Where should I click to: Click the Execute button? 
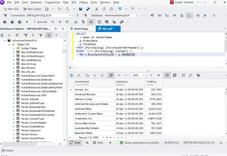click(x=41, y=22)
